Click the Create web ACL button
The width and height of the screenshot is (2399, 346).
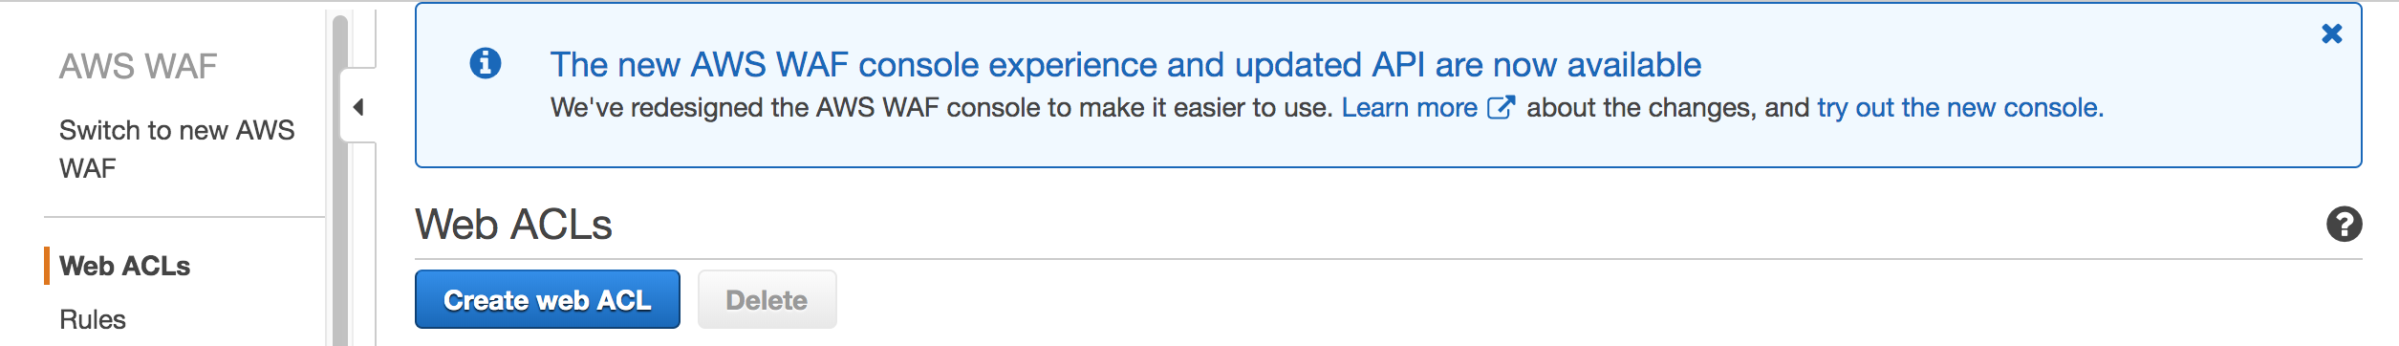548,299
